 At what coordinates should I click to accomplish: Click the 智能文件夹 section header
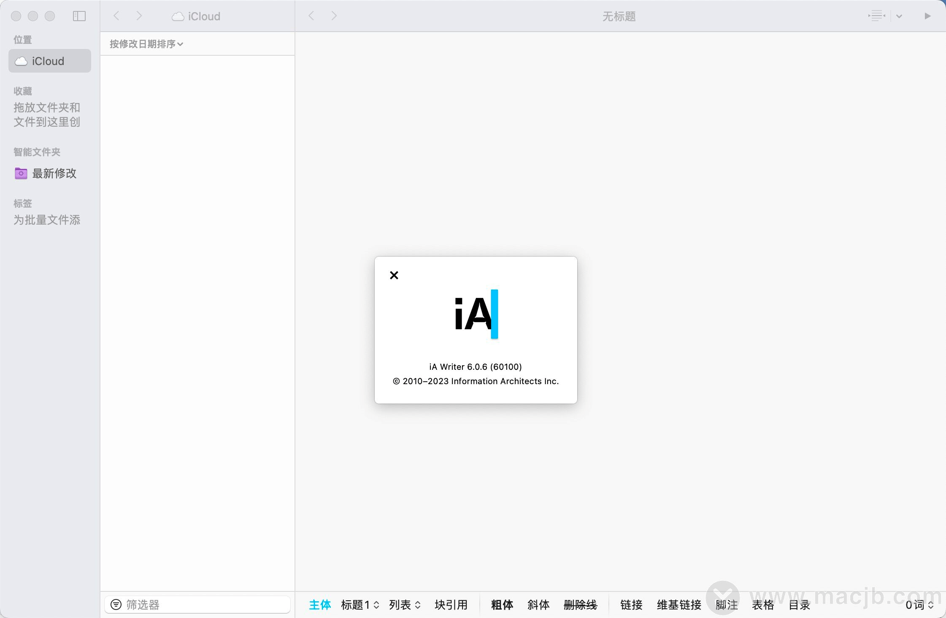pos(37,152)
